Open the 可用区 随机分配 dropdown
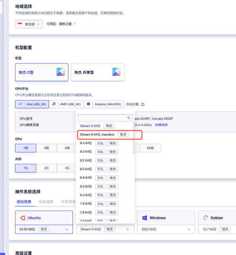The image size is (236, 255). [x=61, y=24]
